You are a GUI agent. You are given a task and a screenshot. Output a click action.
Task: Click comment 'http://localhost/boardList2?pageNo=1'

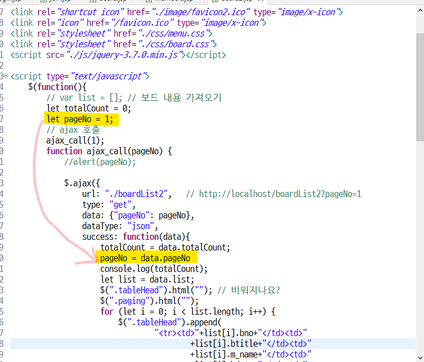pos(280,194)
